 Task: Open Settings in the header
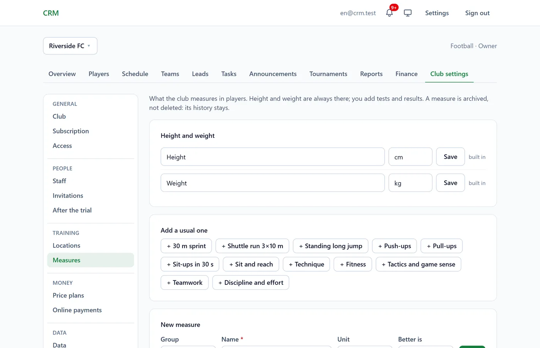click(x=437, y=13)
